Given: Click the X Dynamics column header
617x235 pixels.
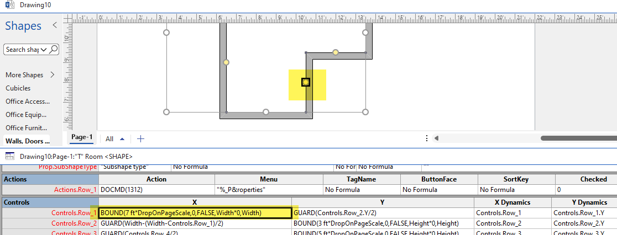Looking at the screenshot, I should pyautogui.click(x=513, y=202).
